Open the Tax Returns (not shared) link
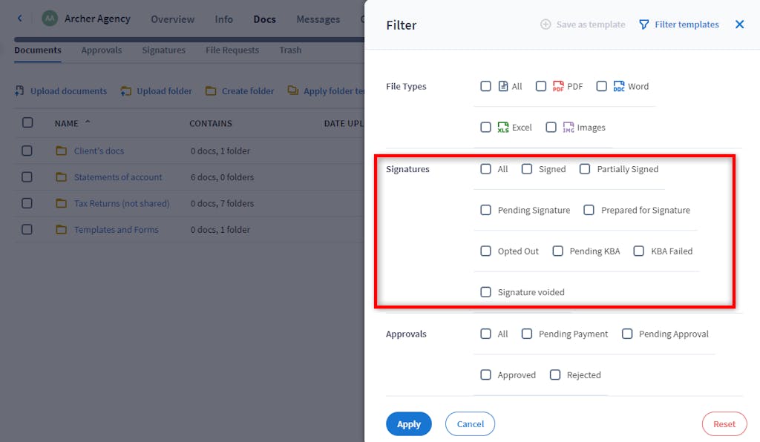Viewport: 760px width, 442px height. [122, 203]
